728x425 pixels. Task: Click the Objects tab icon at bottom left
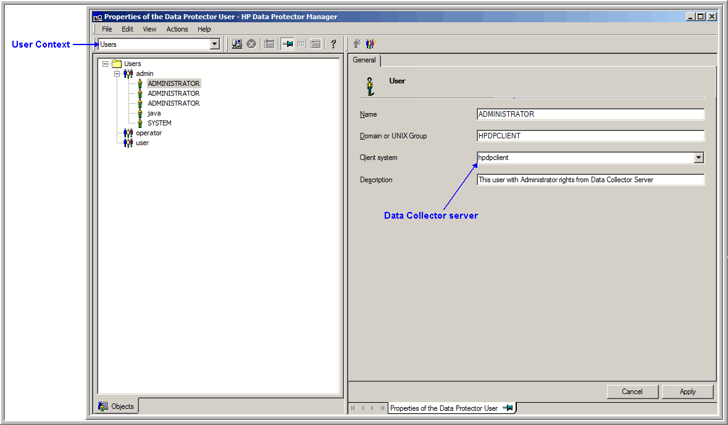pos(102,406)
